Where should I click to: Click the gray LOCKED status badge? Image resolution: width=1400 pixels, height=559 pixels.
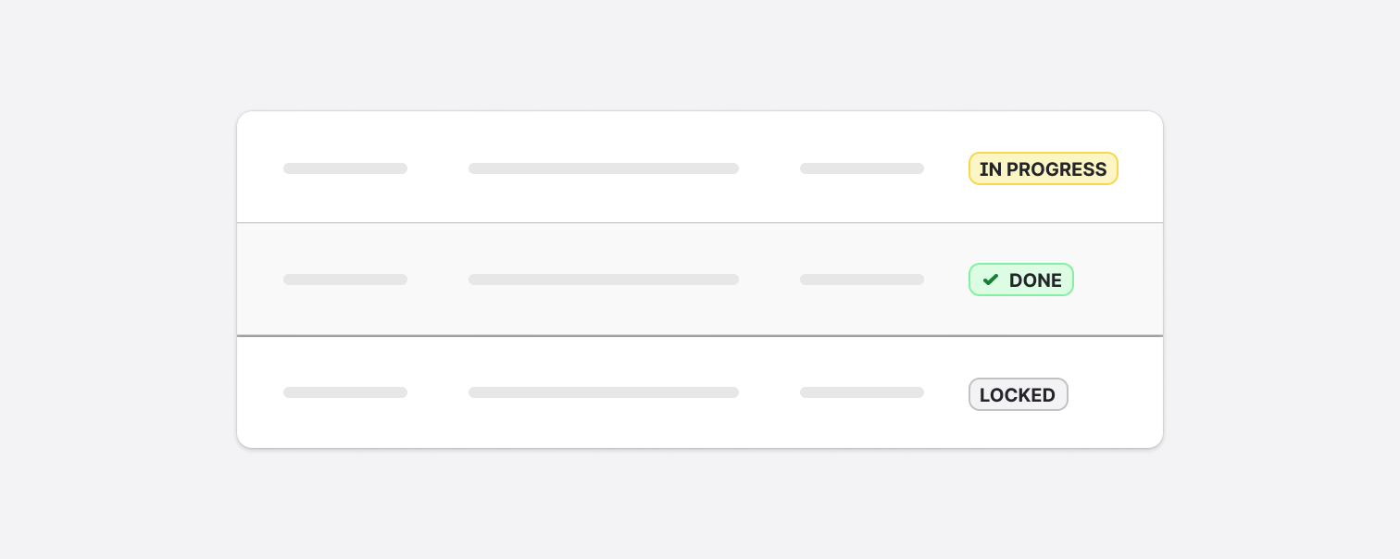[1018, 394]
